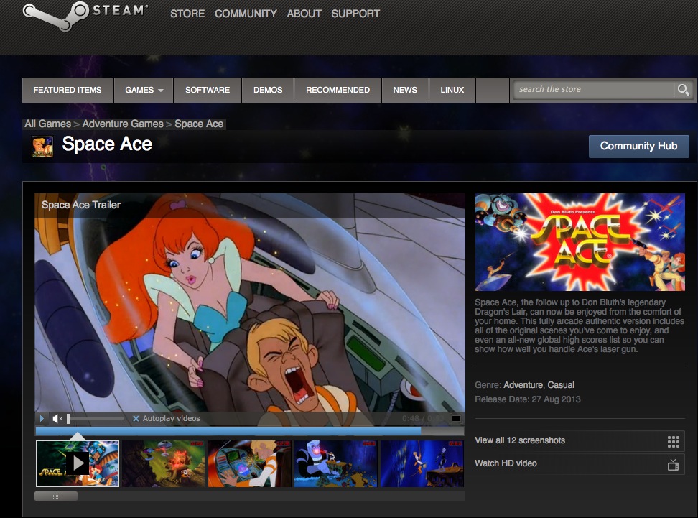Click the Release Date: 27 Aug 2013 text
Viewport: 698px width, 518px height.
tap(528, 399)
